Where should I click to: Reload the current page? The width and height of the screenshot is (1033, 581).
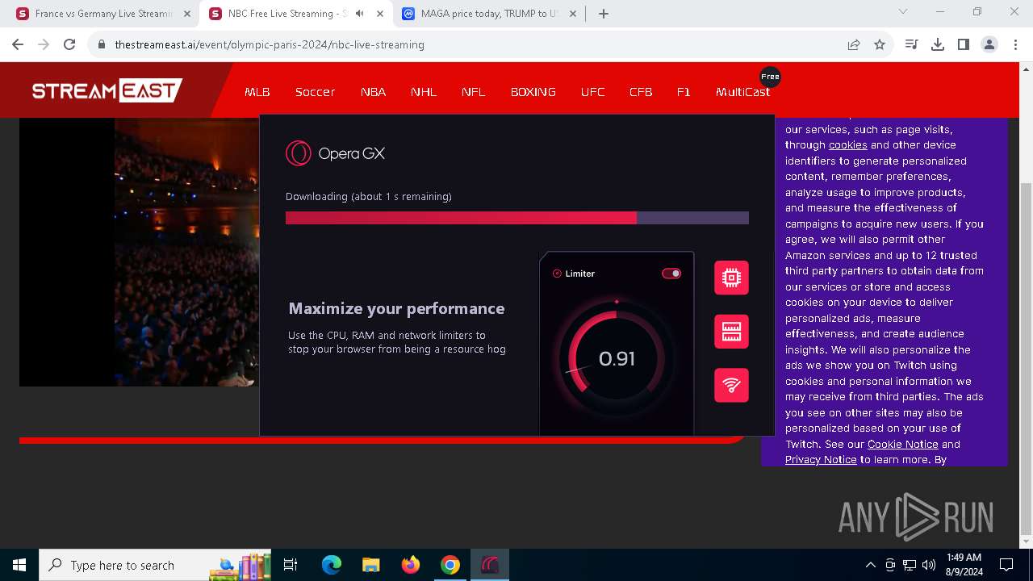coord(69,44)
